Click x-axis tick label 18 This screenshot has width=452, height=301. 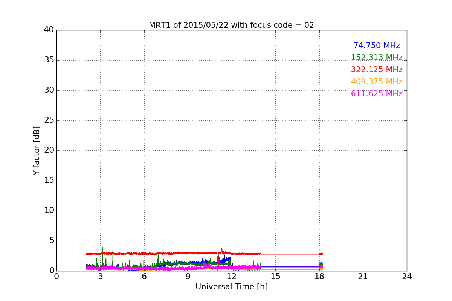point(319,277)
